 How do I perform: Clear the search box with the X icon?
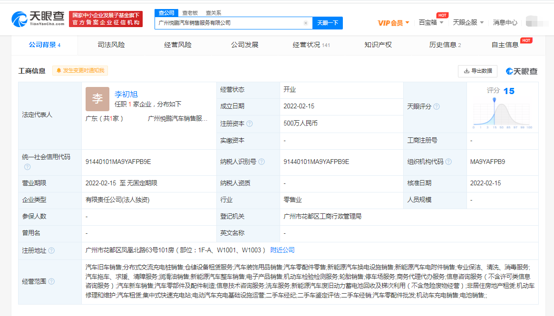coord(306,23)
